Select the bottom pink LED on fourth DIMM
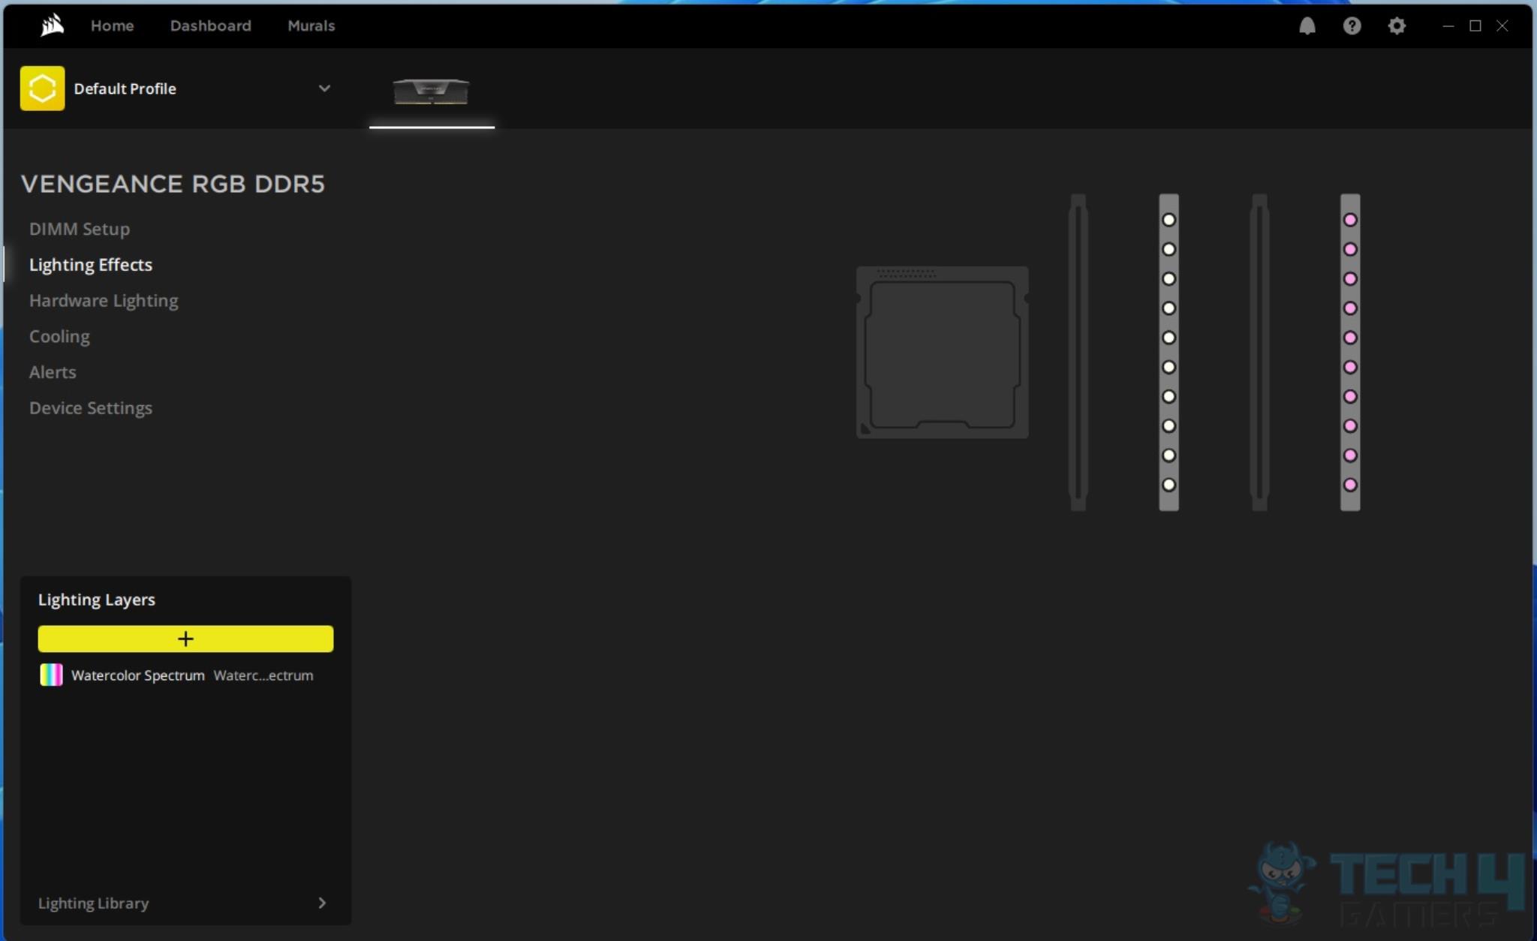Viewport: 1537px width, 941px height. click(x=1350, y=485)
